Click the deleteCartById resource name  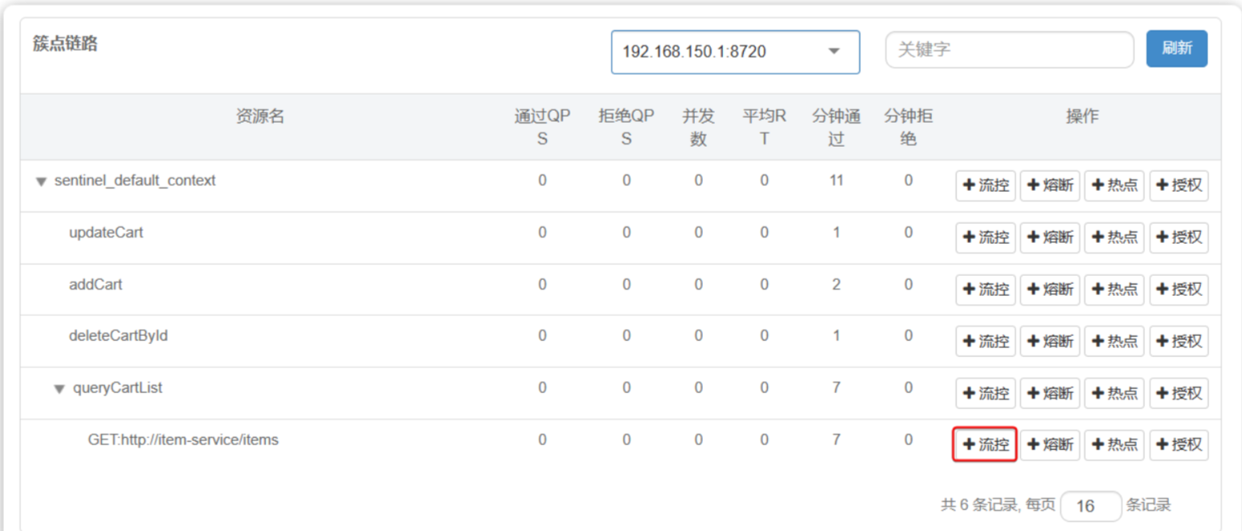[118, 335]
